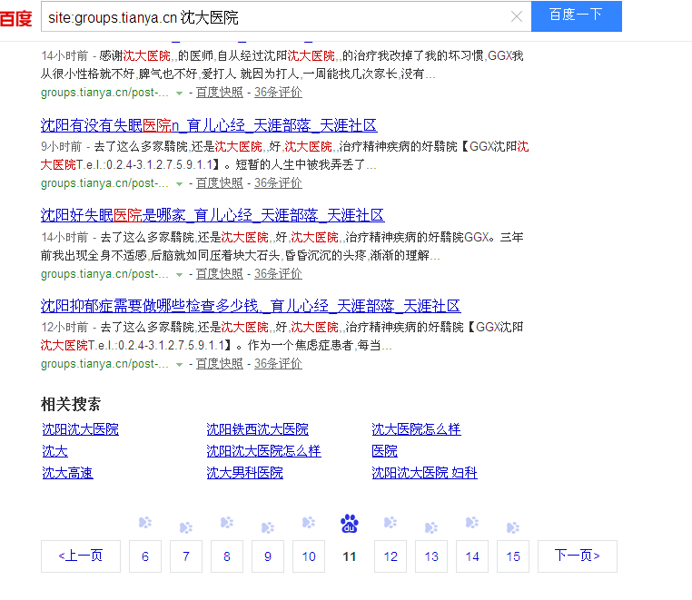The height and width of the screenshot is (600, 692).
Task: Click paw icon above page 9
Action: pos(268,527)
